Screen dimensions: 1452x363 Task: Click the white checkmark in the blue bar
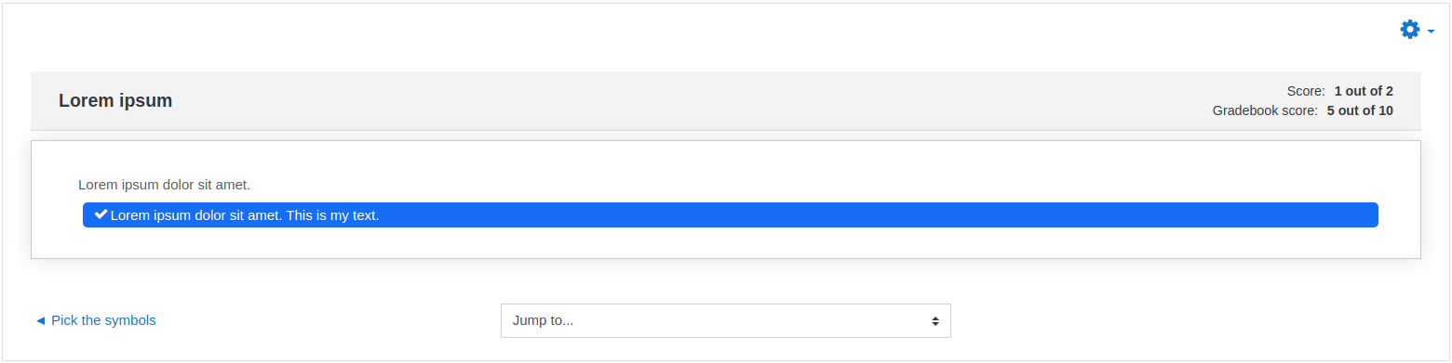click(101, 214)
